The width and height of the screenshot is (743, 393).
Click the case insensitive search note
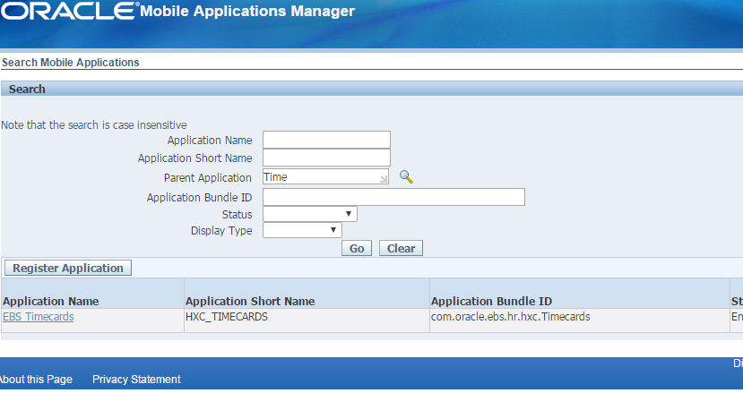94,125
